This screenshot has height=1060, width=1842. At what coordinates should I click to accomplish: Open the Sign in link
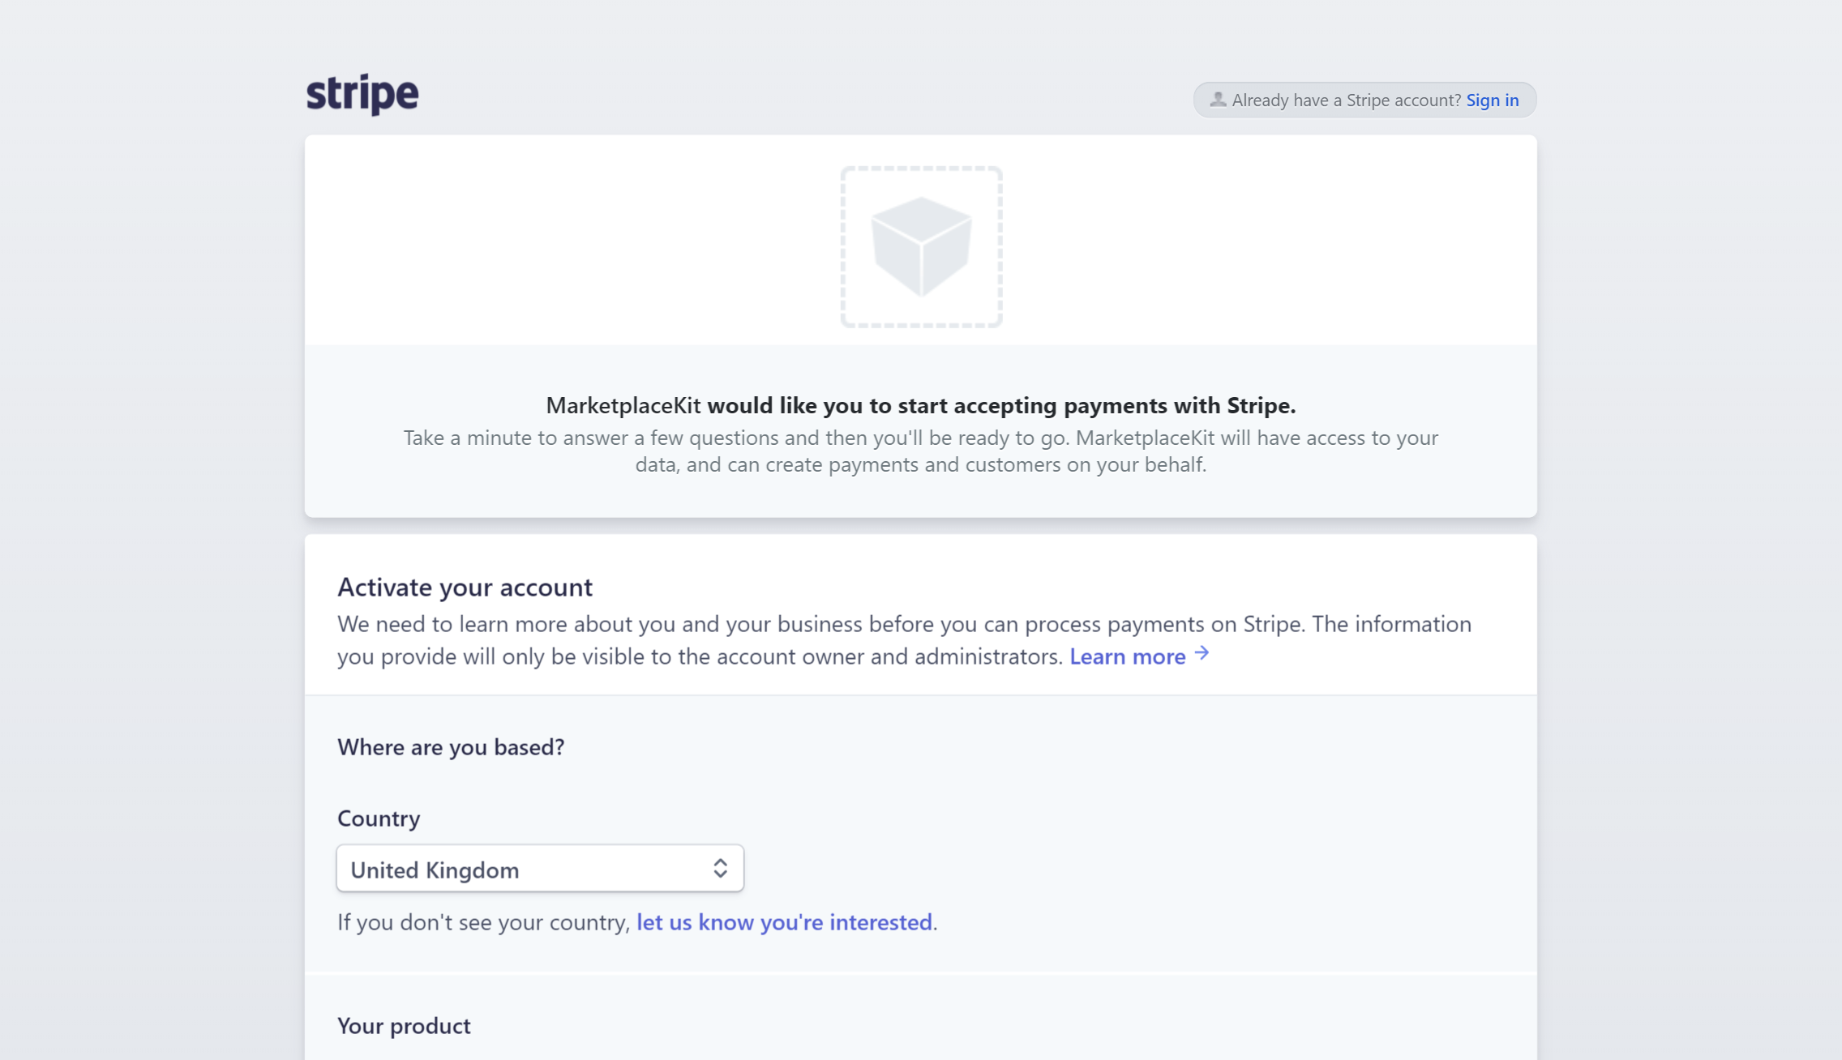1492,100
